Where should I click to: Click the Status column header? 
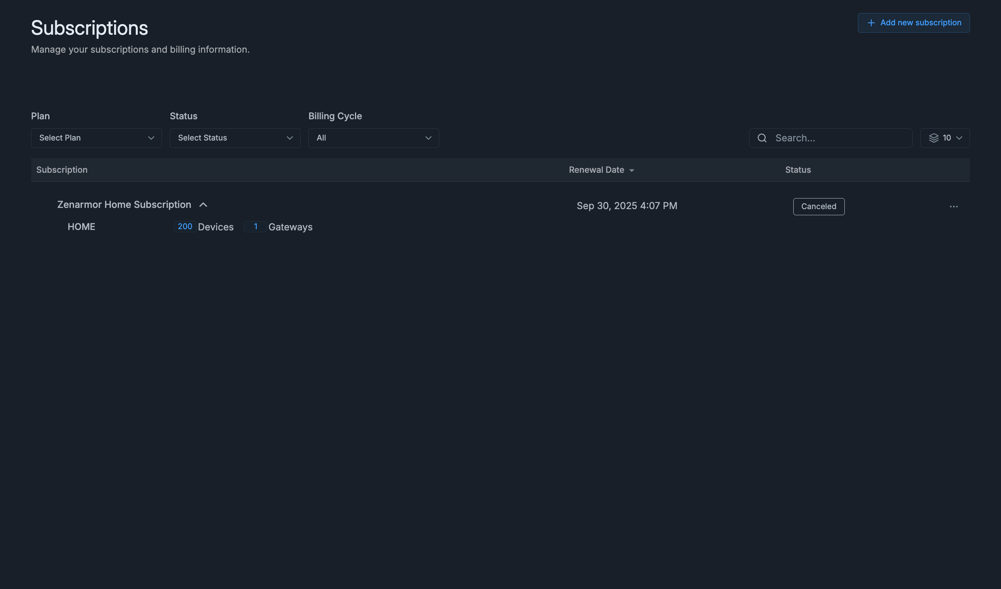[x=798, y=170]
